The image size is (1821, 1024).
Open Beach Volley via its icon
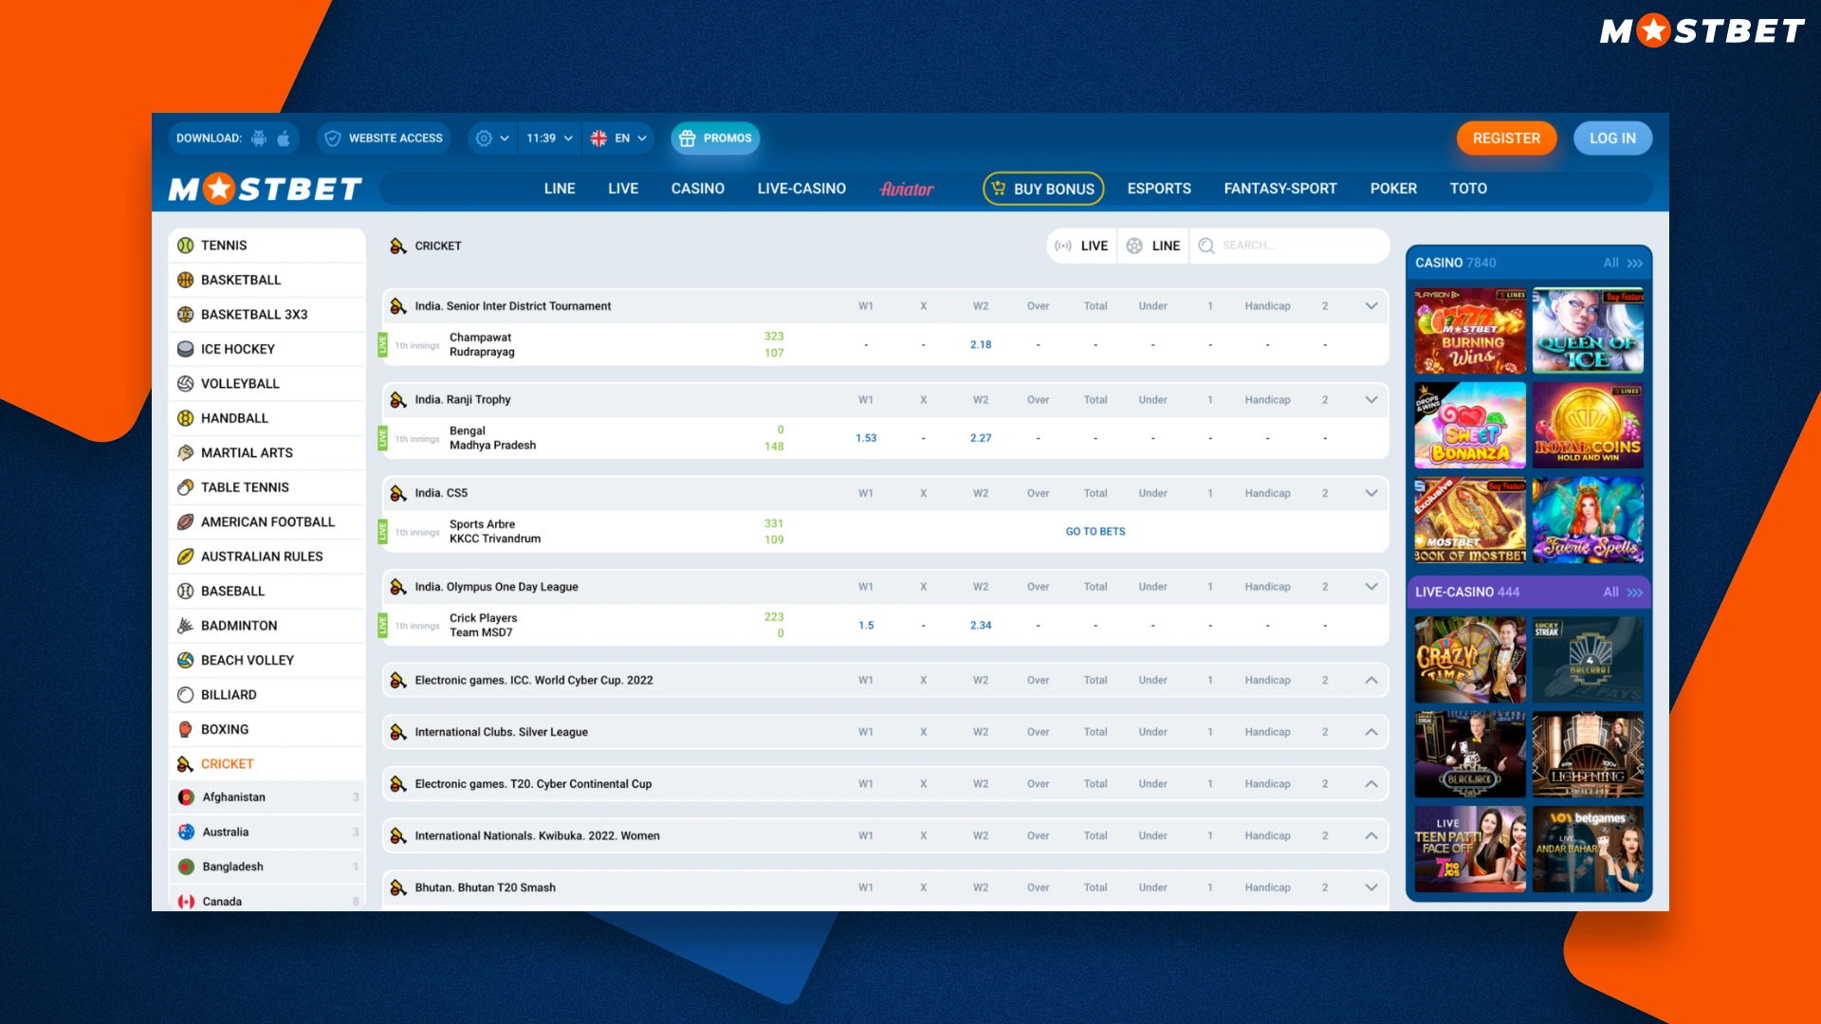[x=186, y=661]
